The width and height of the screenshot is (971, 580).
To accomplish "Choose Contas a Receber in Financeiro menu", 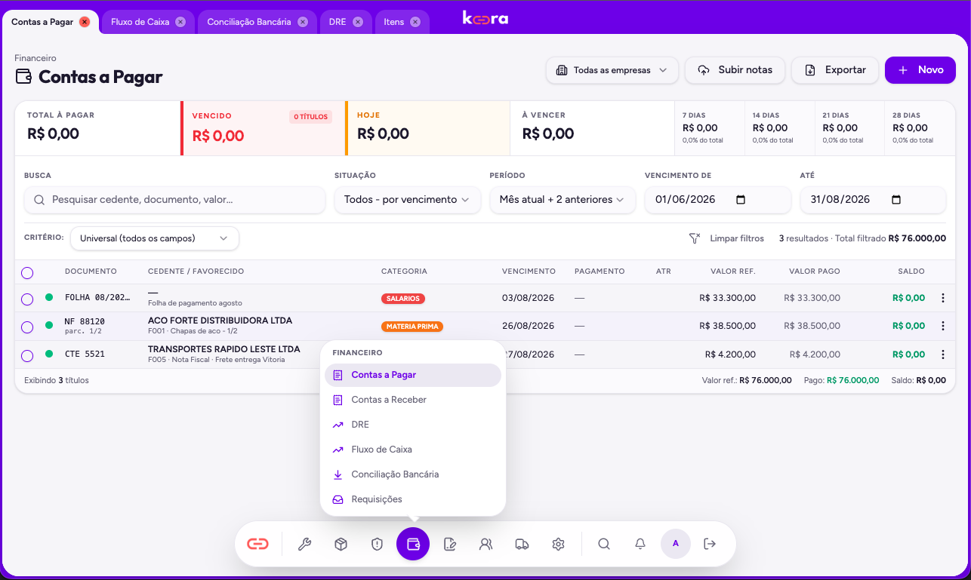I will pyautogui.click(x=413, y=400).
